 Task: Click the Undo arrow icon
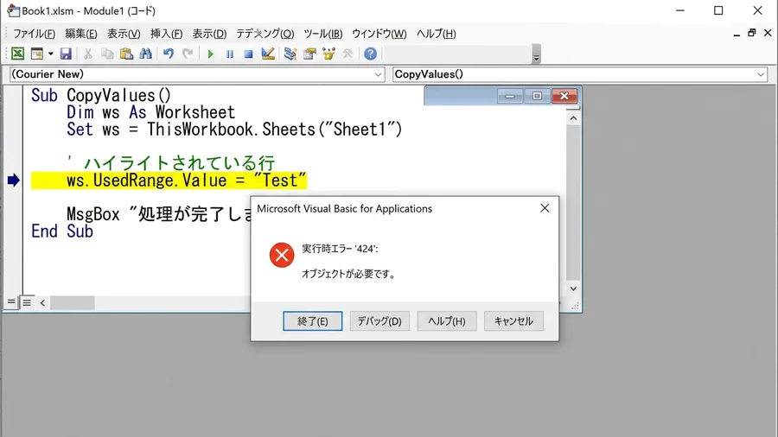click(x=169, y=54)
